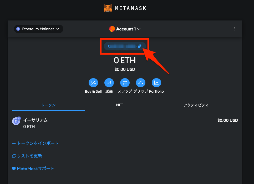Click the $0.00 USD balance under 0 ETH
This screenshot has height=184, width=254.
pyautogui.click(x=125, y=69)
